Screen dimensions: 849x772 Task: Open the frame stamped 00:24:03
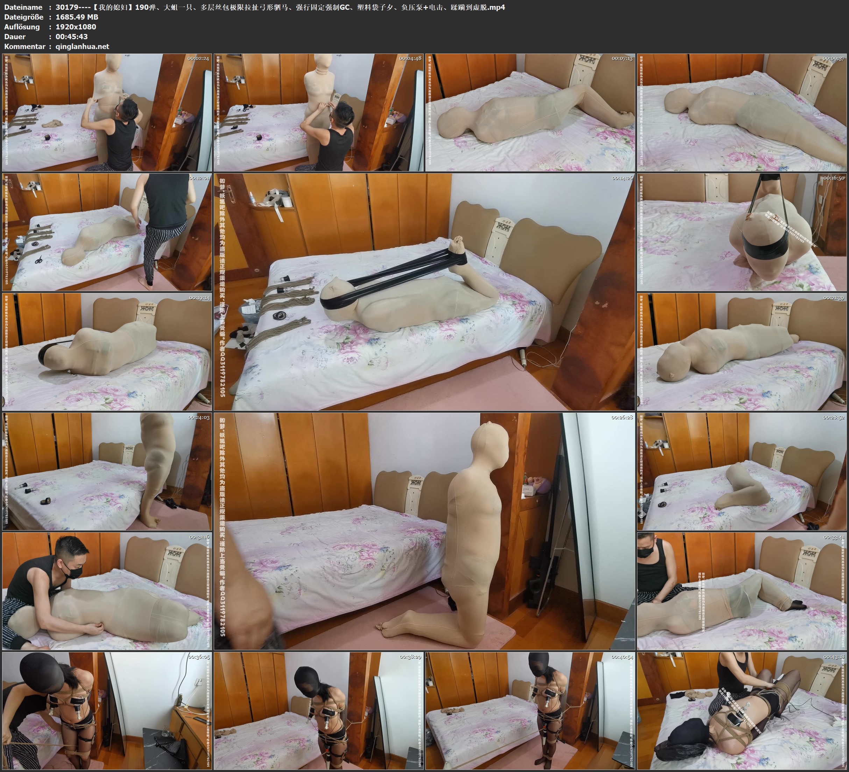[x=107, y=471]
